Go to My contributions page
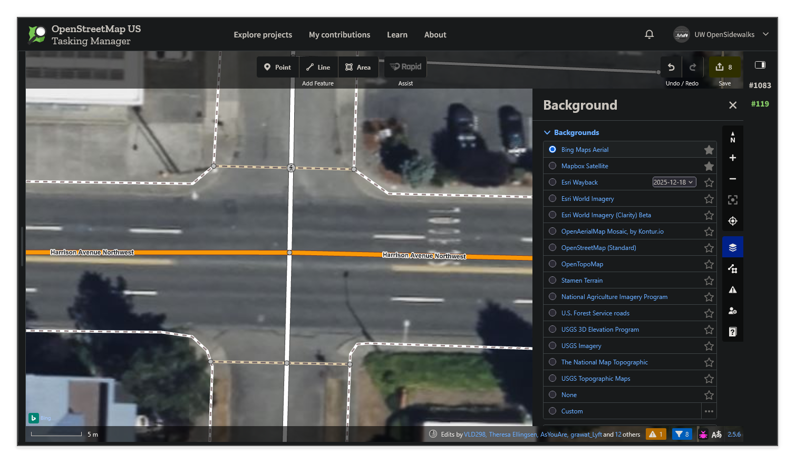 (x=339, y=34)
